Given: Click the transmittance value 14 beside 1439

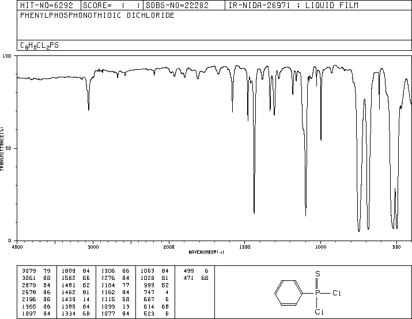Looking at the screenshot, I should click(x=86, y=299).
